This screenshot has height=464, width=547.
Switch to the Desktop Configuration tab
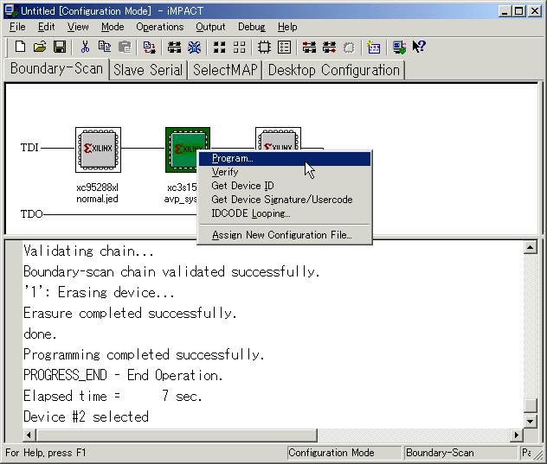click(x=333, y=70)
